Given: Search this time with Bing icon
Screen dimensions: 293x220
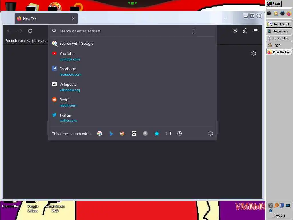Looking at the screenshot, I should (111, 133).
